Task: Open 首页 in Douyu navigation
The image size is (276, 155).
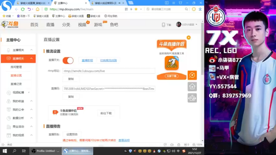Action: (x=34, y=24)
